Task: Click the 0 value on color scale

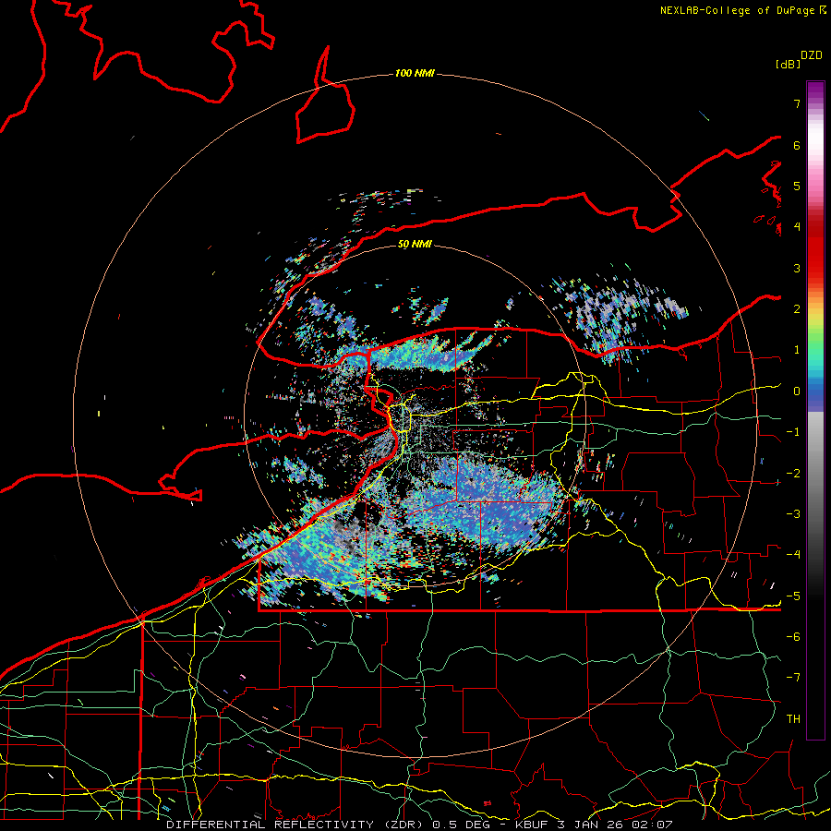Action: (x=797, y=391)
